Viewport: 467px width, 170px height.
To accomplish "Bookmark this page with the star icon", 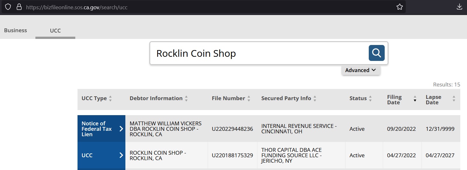I will [399, 7].
